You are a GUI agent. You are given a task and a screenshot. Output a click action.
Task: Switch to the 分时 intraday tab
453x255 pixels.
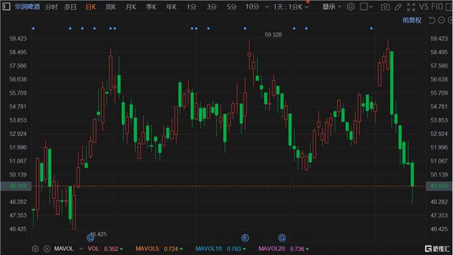(x=51, y=7)
